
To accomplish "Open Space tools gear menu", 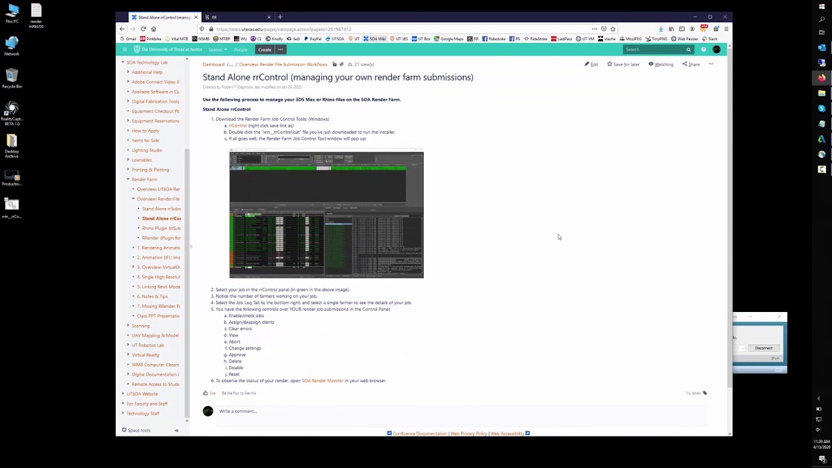I will pyautogui.click(x=136, y=430).
